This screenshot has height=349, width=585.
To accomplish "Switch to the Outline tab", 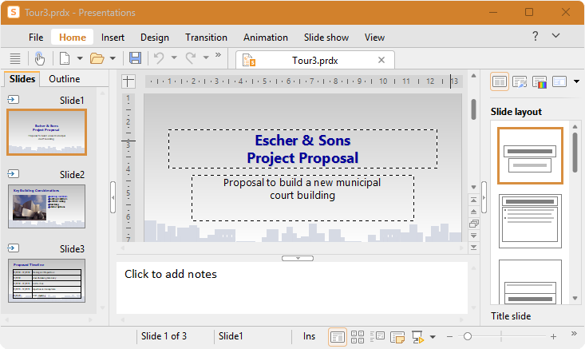I will pos(64,79).
